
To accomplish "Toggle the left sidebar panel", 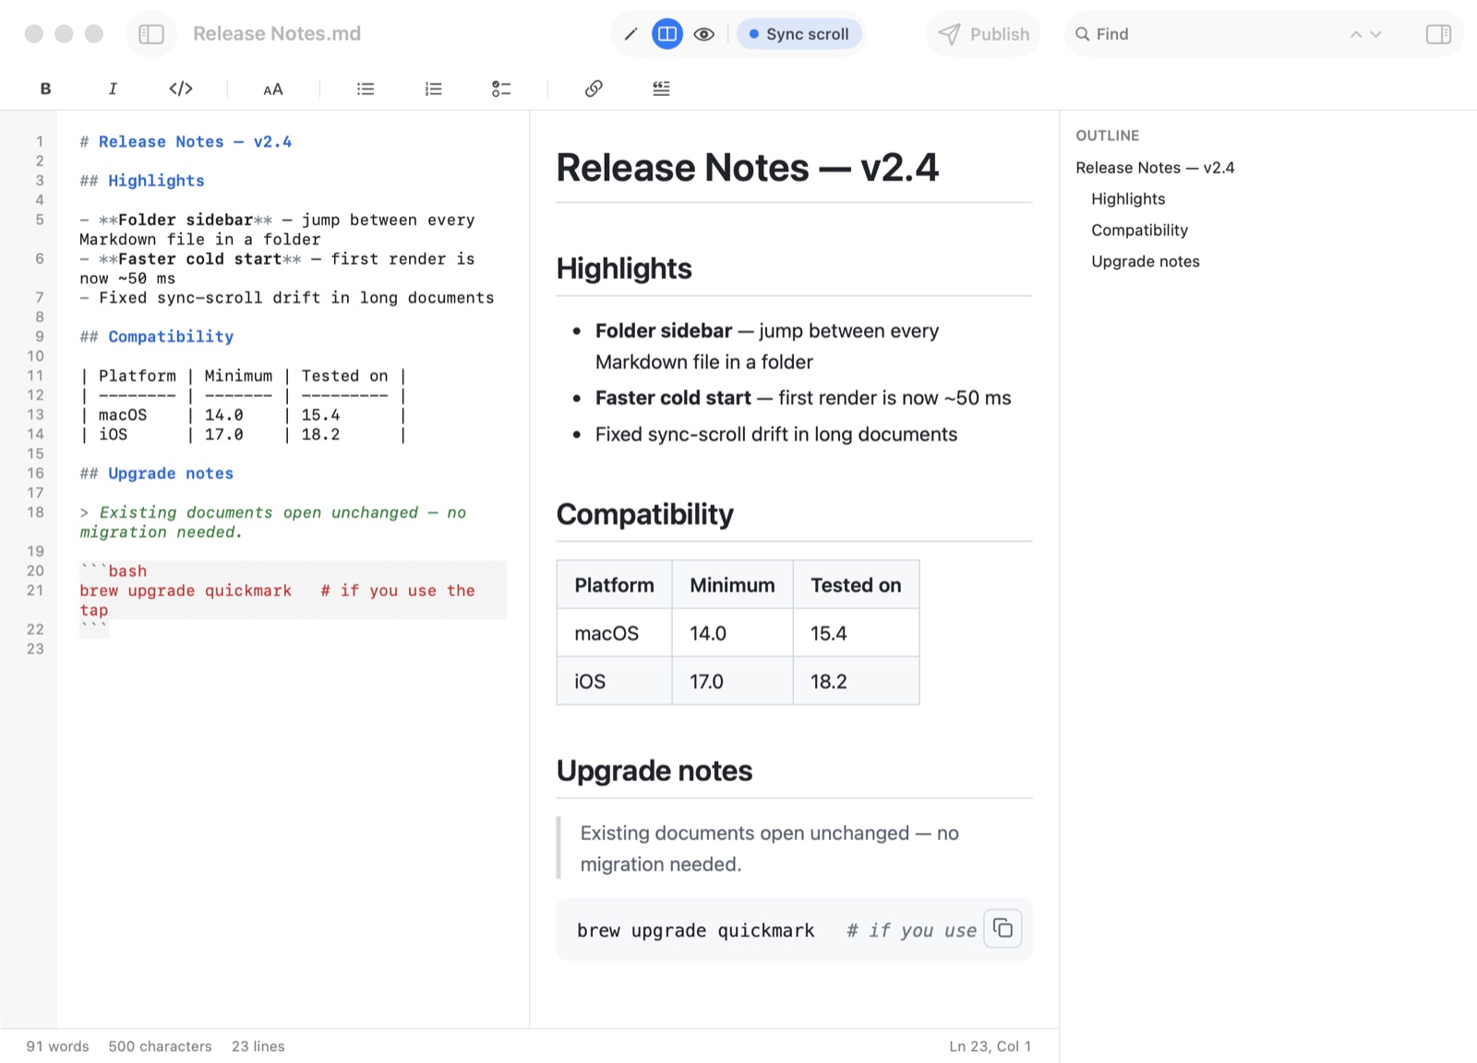I will (151, 34).
